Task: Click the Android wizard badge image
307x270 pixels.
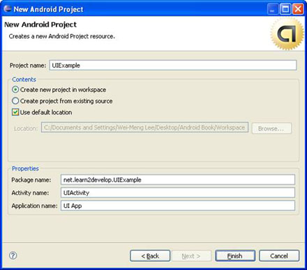Action: tap(287, 34)
